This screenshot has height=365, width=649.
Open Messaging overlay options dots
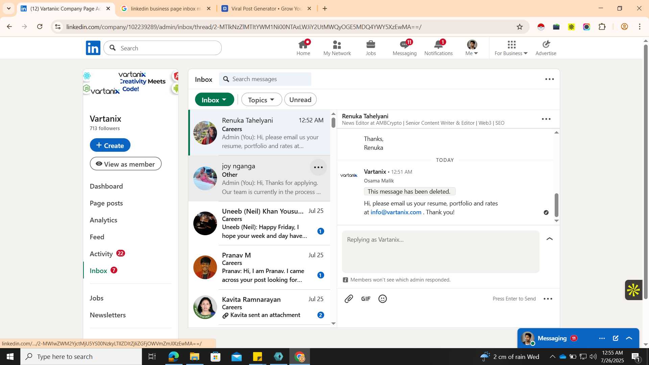(x=602, y=338)
